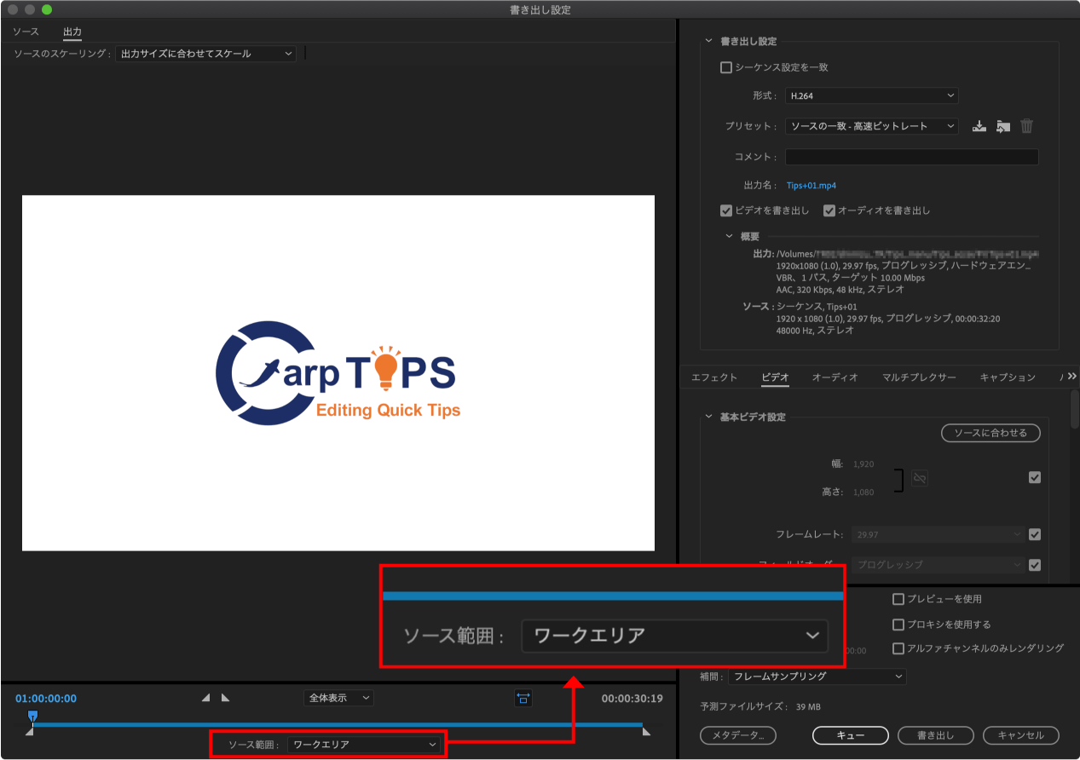Open the 全体表示 zoom dropdown
Viewport: 1080px width, 760px height.
(338, 698)
